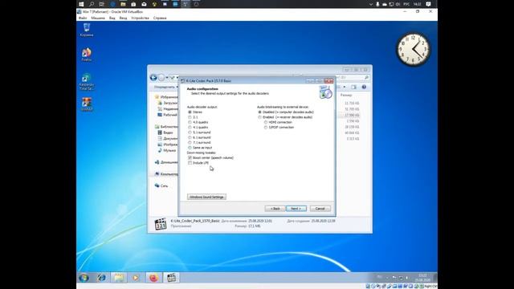Open Explorer Organize (Упорядочить) menu
The image size is (514, 289).
pyautogui.click(x=165, y=88)
